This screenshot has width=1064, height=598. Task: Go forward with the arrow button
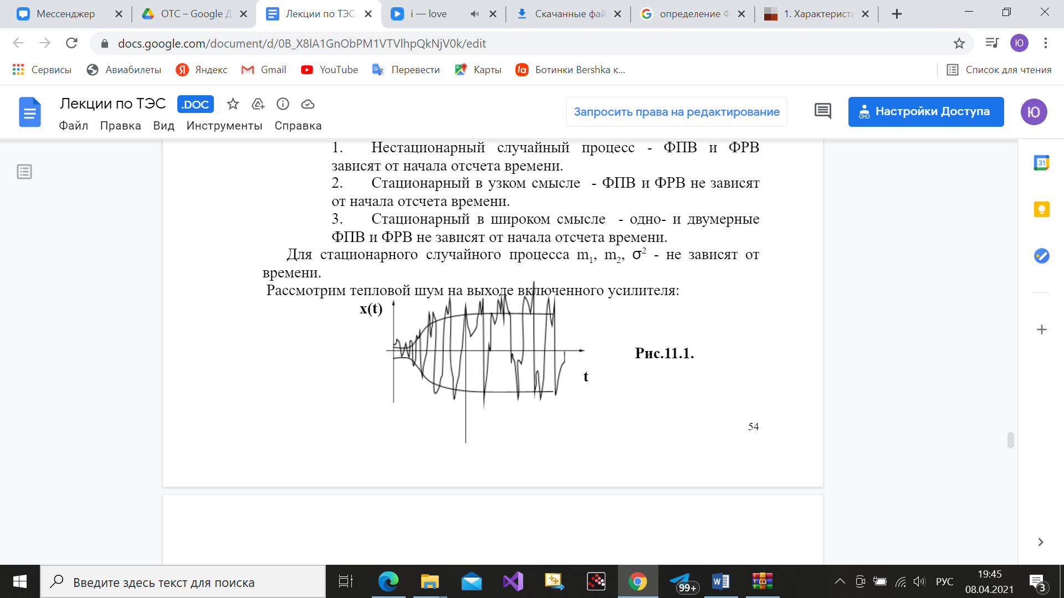click(45, 43)
